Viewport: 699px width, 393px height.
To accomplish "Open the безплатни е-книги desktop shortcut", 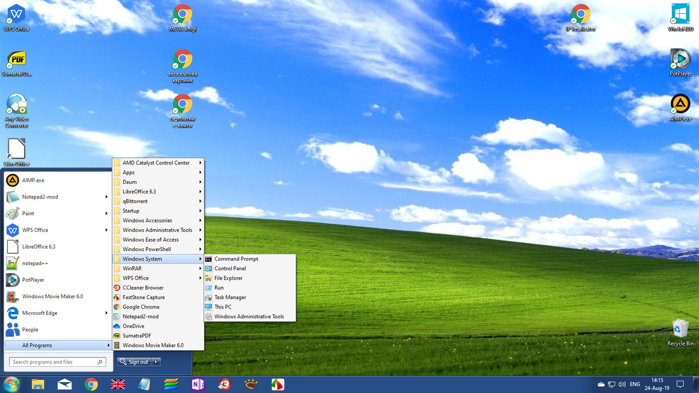I will tap(182, 111).
